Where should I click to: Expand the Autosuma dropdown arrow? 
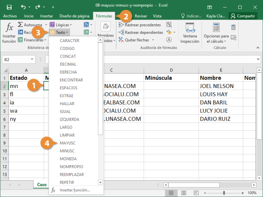pyautogui.click(x=46, y=25)
